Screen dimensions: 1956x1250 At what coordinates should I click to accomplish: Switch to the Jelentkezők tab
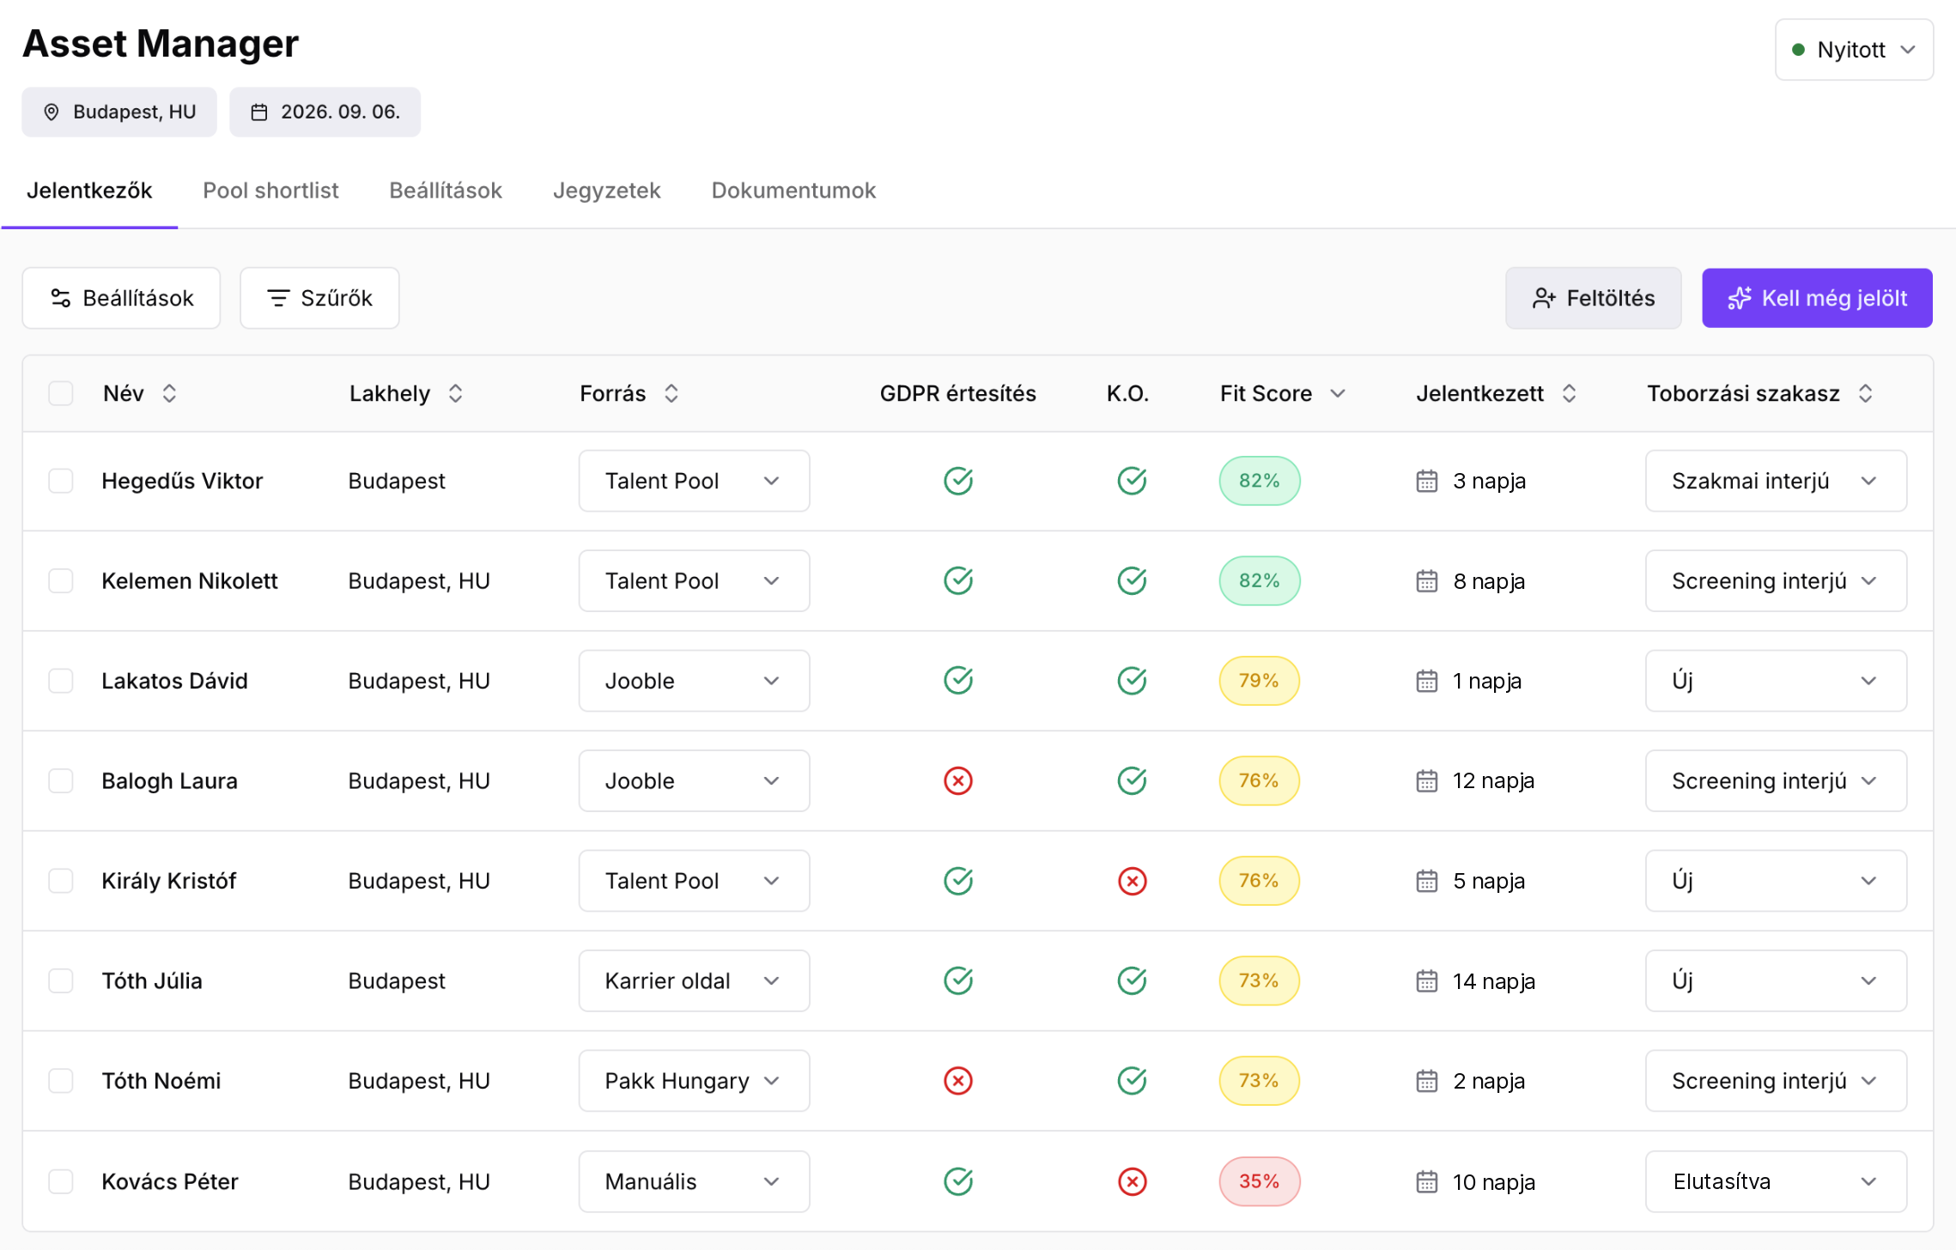(89, 191)
